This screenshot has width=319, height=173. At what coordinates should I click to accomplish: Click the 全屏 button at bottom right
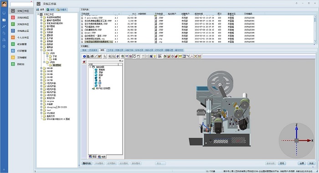[302, 163]
